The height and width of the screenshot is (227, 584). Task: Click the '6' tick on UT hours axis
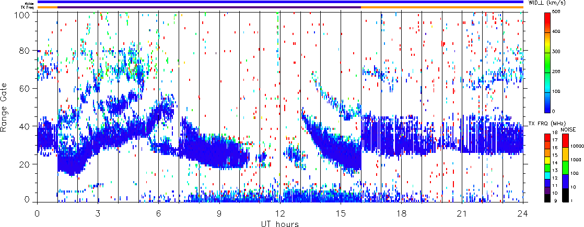coord(159,213)
